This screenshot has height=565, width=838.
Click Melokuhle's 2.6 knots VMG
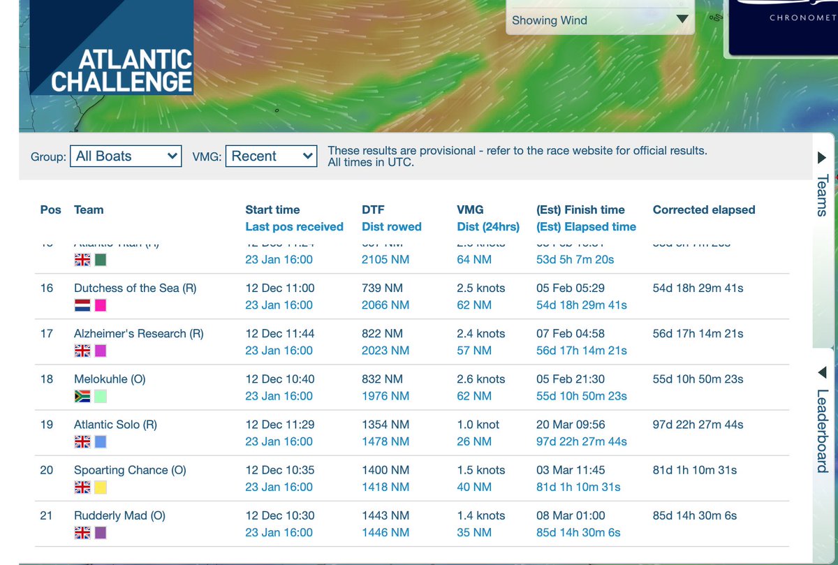[480, 379]
